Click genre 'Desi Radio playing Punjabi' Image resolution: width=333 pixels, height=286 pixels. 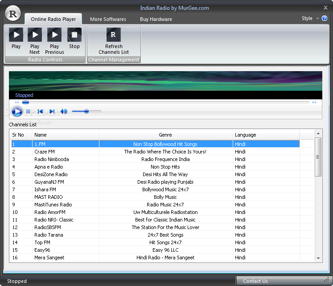click(165, 182)
